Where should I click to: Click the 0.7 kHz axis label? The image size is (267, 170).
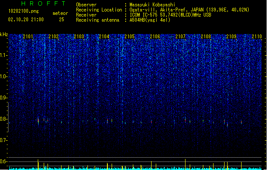(4, 140)
